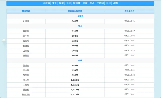Open the 福島県 prefecture link
This screenshot has height=98, width=161.
click(26, 56)
